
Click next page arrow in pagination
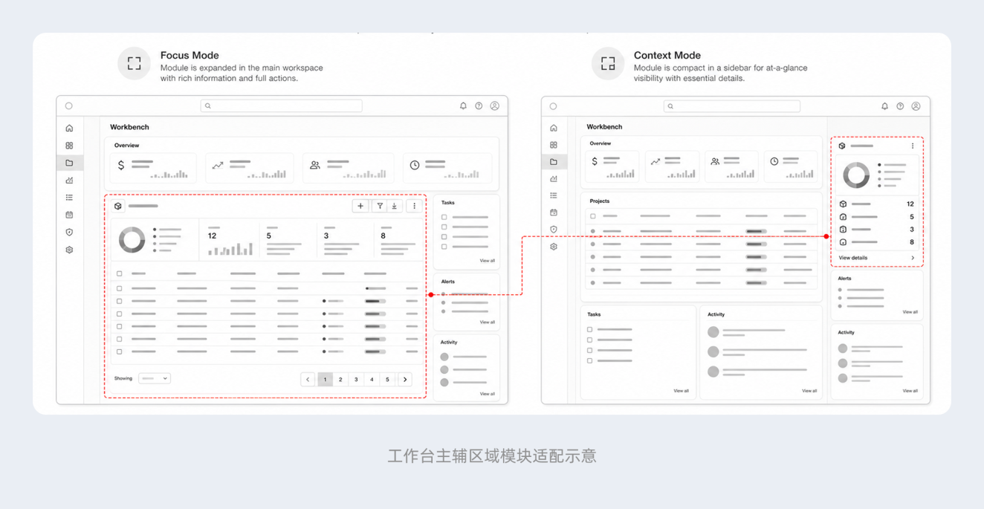click(x=405, y=380)
